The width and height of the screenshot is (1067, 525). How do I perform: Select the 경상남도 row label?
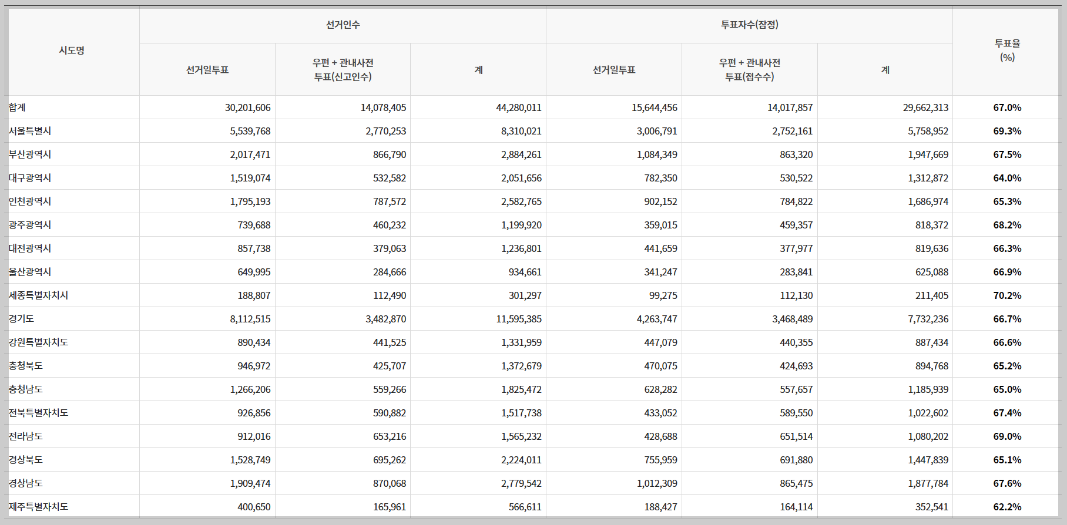(x=25, y=483)
